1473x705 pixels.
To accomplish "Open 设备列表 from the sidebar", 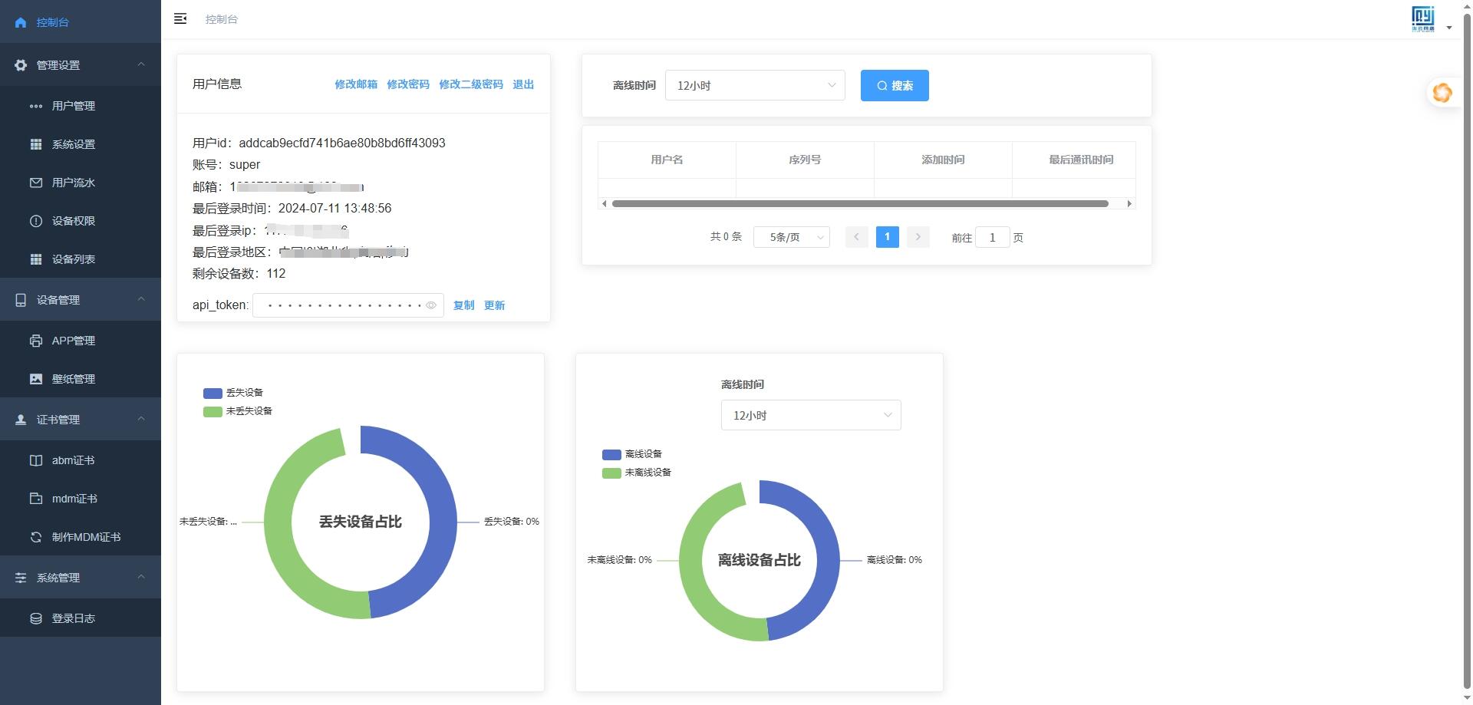I will (36, 259).
